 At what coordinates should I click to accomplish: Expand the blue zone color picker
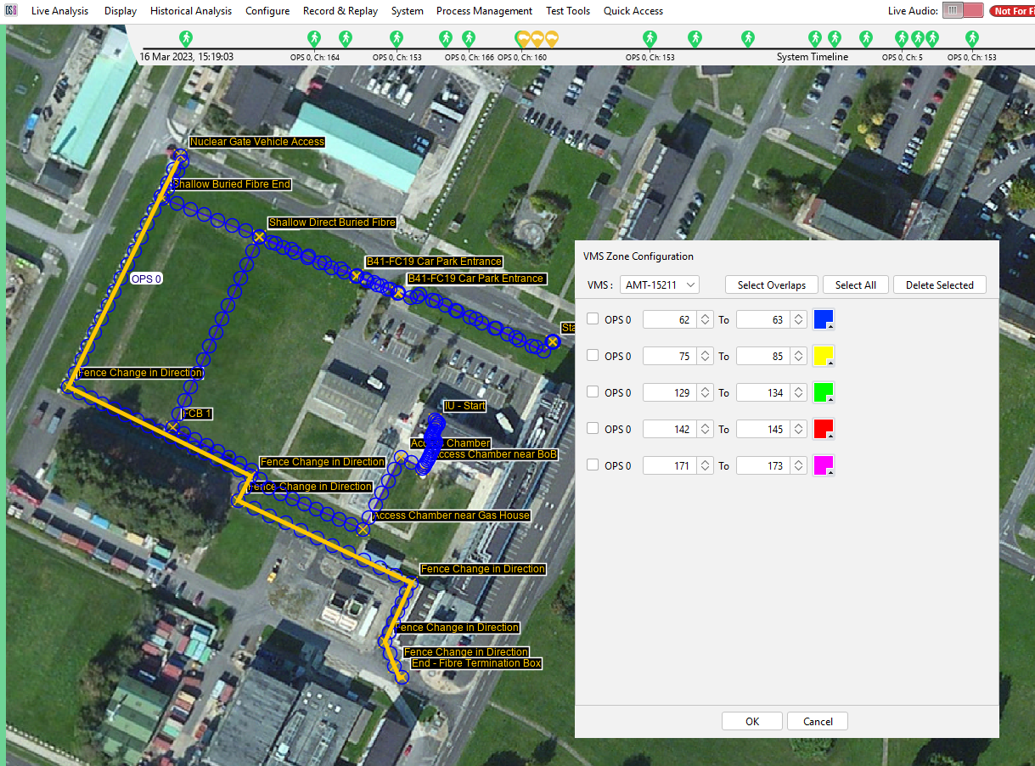(830, 325)
